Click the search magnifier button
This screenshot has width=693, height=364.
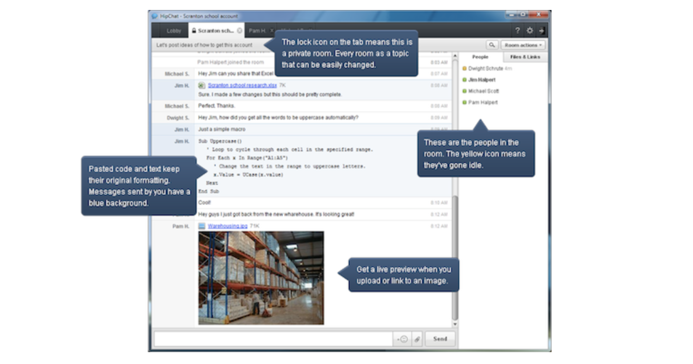pos(492,45)
